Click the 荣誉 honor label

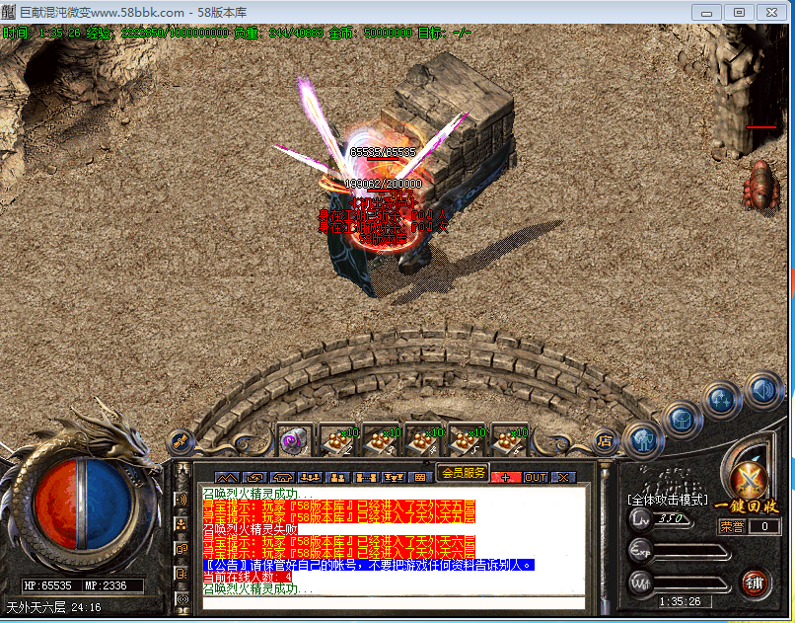pyautogui.click(x=733, y=526)
